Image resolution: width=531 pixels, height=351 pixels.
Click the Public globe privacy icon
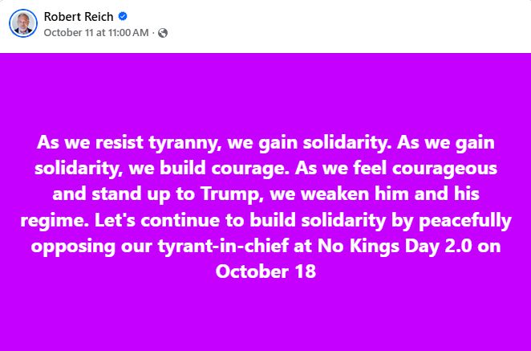(163, 33)
